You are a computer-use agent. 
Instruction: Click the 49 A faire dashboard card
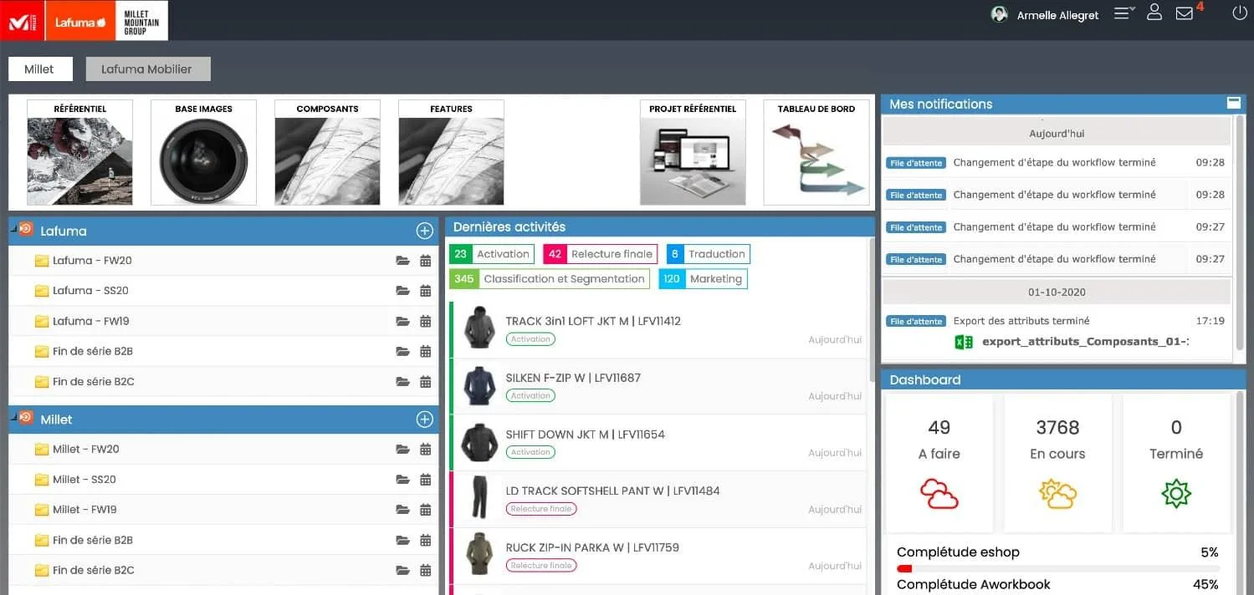click(939, 463)
